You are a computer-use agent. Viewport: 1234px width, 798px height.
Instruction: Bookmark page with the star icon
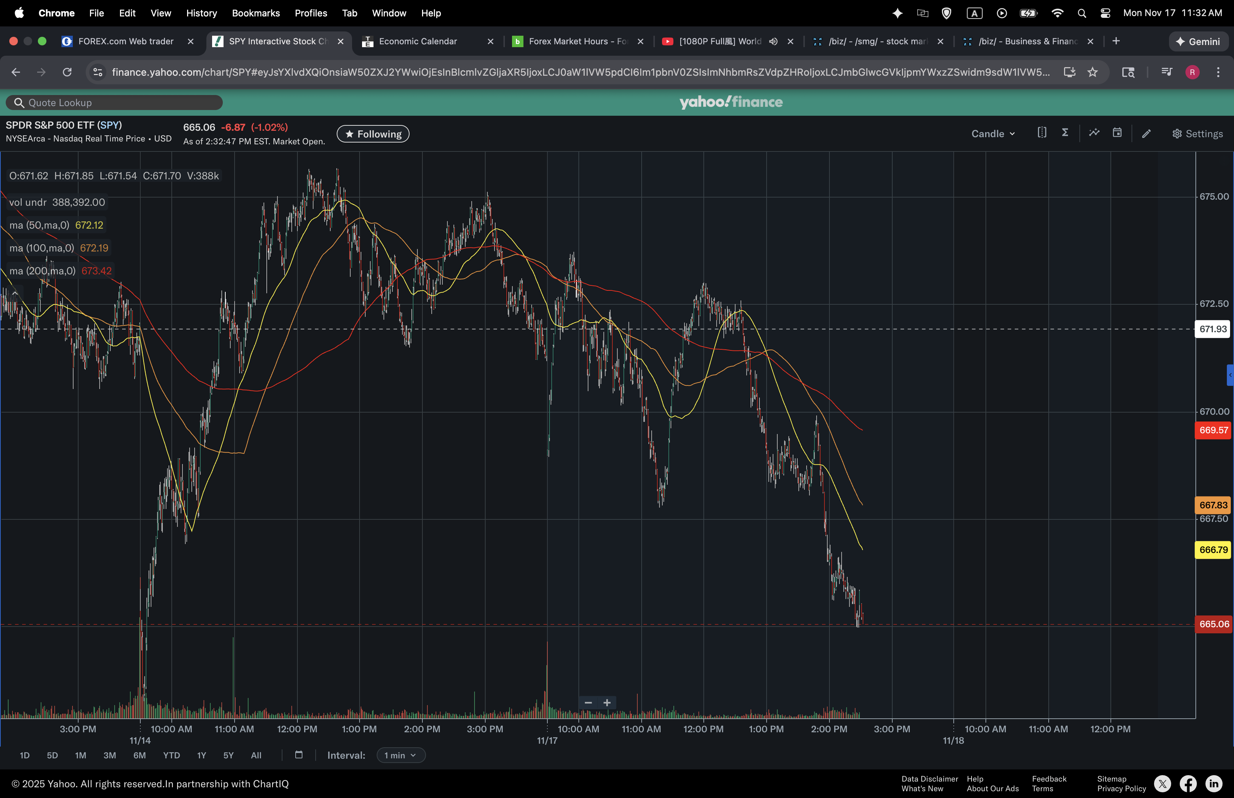[x=1093, y=72]
